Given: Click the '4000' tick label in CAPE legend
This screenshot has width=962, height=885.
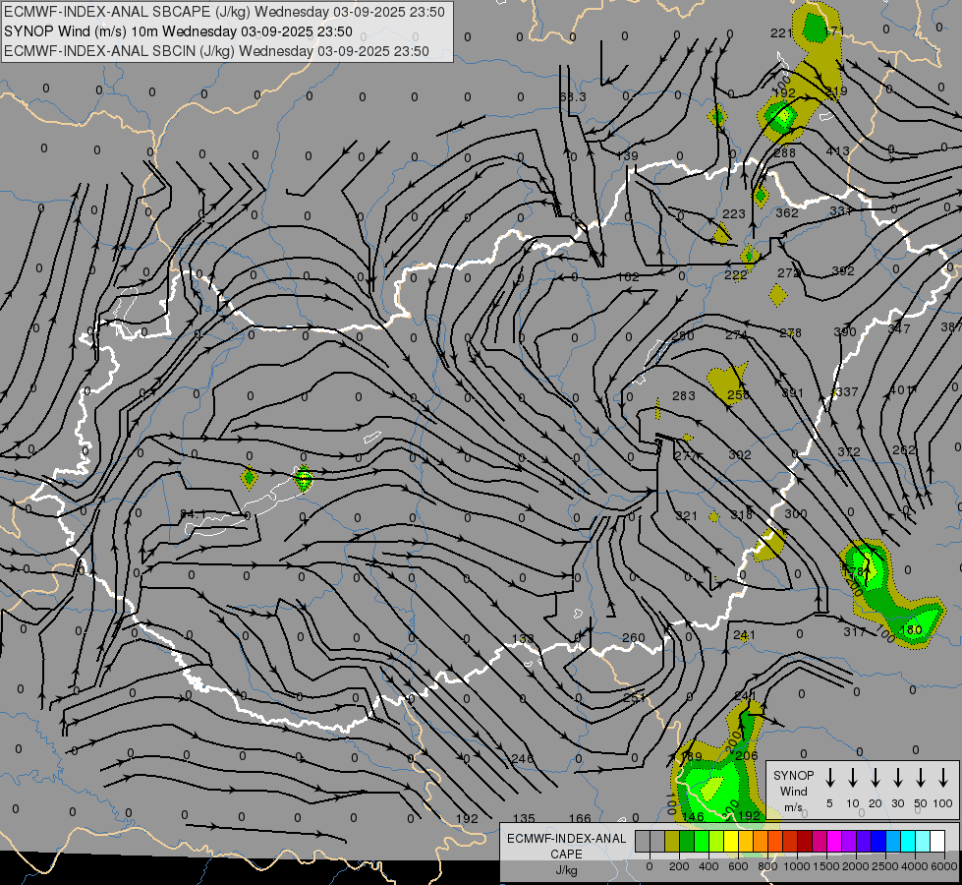Looking at the screenshot, I should tap(916, 866).
